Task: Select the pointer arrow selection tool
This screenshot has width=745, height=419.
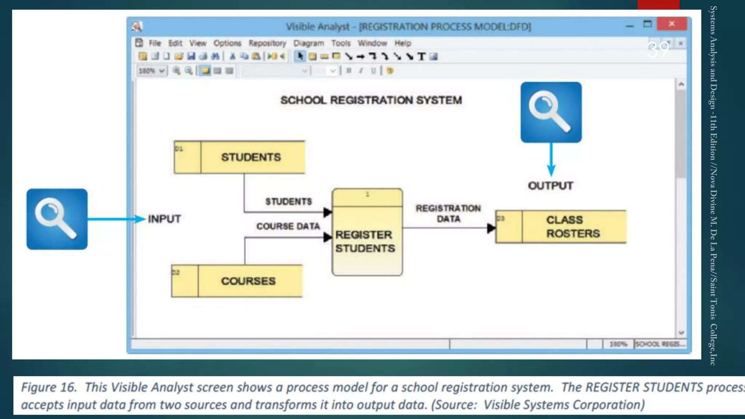Action: [x=300, y=56]
